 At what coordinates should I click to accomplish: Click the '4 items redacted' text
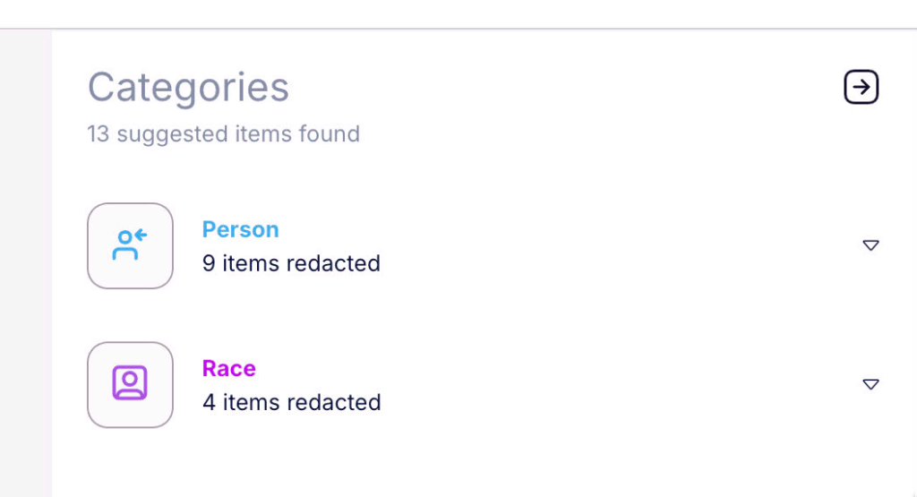291,402
